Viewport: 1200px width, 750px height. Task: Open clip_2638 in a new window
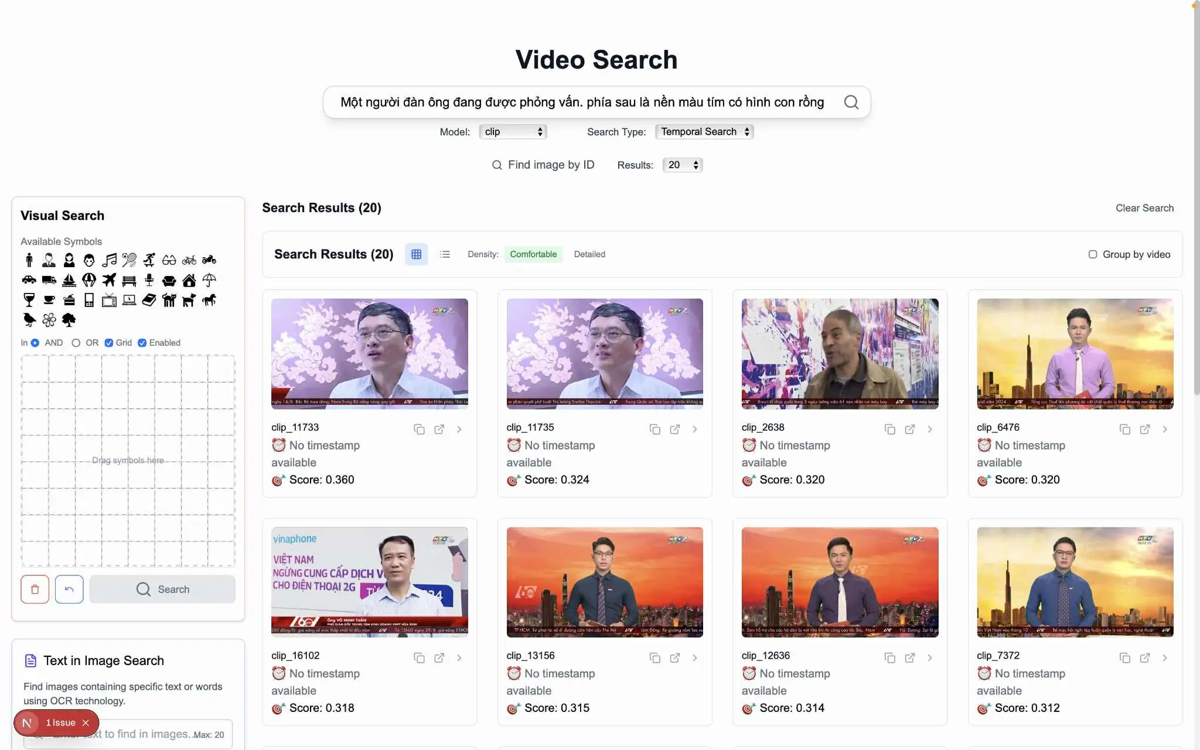[x=910, y=429]
